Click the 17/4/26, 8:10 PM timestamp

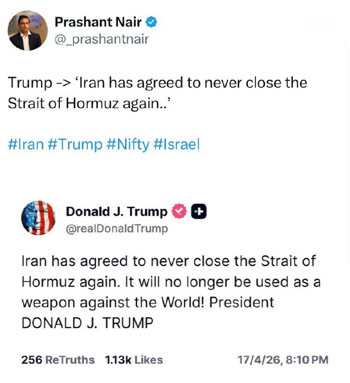pos(283,360)
